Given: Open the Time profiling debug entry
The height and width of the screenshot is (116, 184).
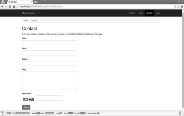Looking at the screenshot, I should point(69,113).
